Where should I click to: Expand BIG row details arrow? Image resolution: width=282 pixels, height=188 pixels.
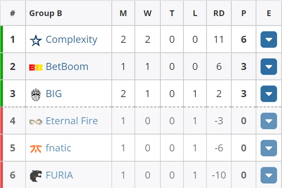(269, 94)
